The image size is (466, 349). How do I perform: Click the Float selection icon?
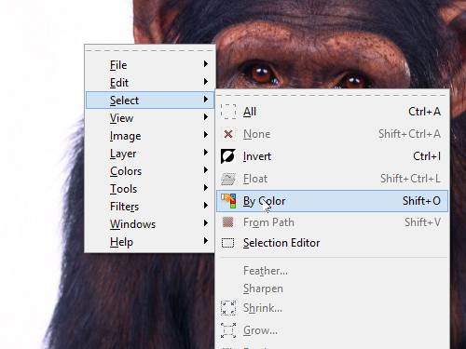[228, 179]
